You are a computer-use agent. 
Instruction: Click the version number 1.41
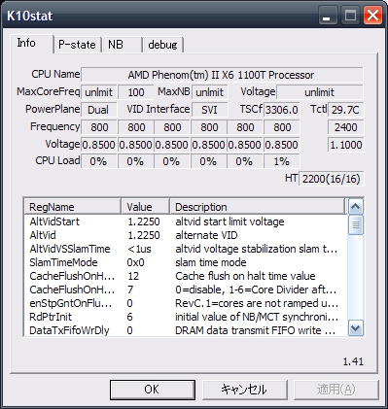[353, 361]
